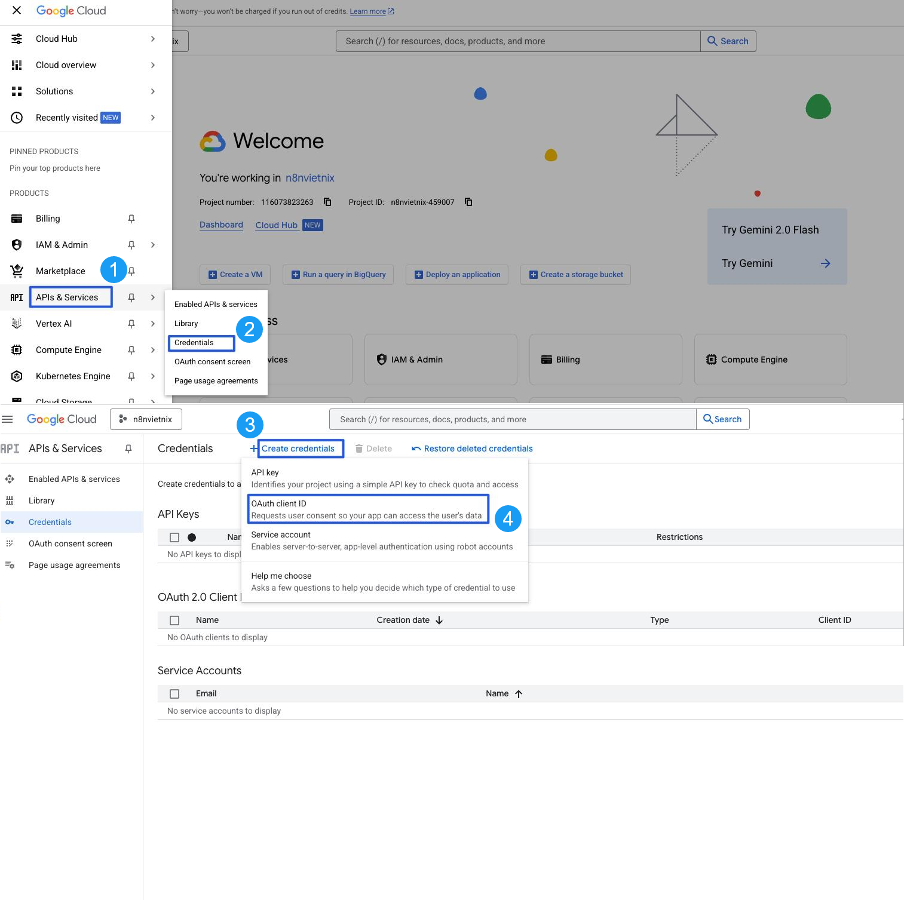Open the n8nvietnix project link
Screen dimensions: 904x900
pos(309,178)
